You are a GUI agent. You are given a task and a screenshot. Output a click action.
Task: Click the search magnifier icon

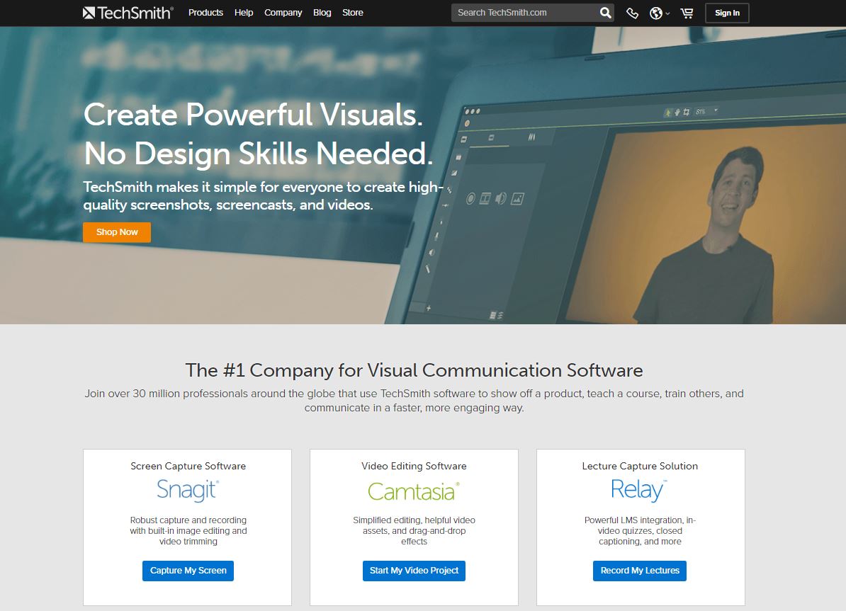pyautogui.click(x=605, y=13)
